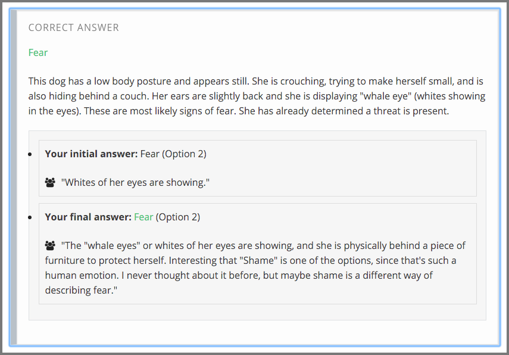
Task: Click the group icon beside final answer comment
Action: click(50, 246)
